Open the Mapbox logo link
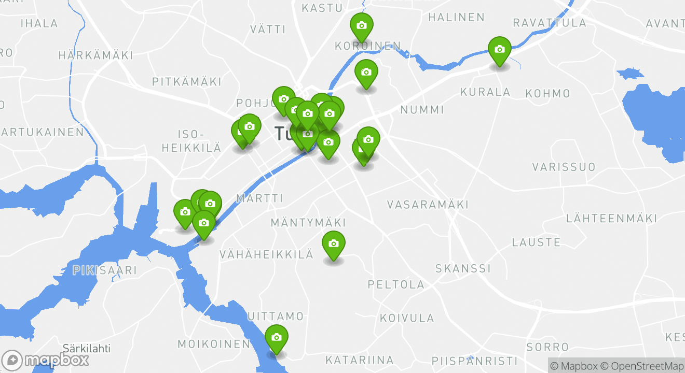The image size is (685, 373). (45, 360)
